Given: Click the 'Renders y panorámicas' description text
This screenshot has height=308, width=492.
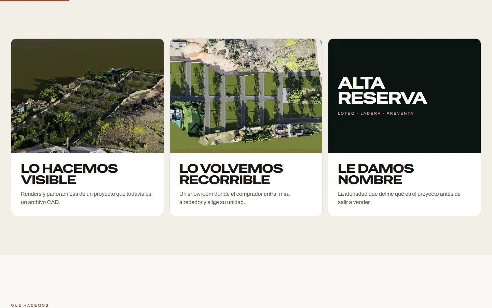Looking at the screenshot, I should (x=86, y=198).
